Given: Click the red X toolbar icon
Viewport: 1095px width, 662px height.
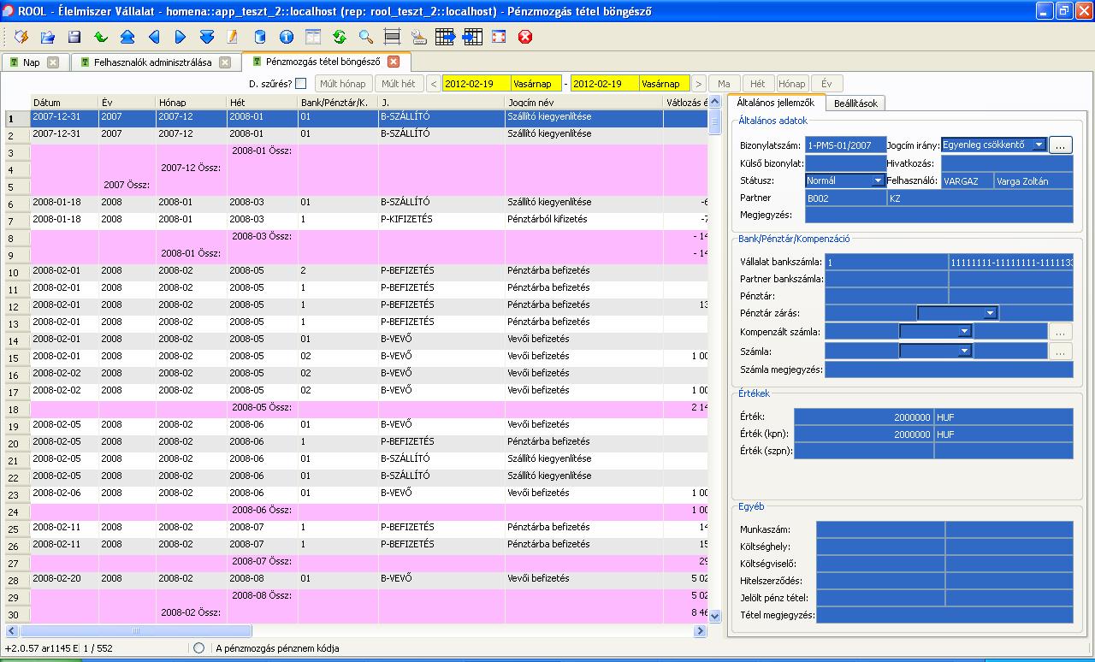Looking at the screenshot, I should coord(525,37).
